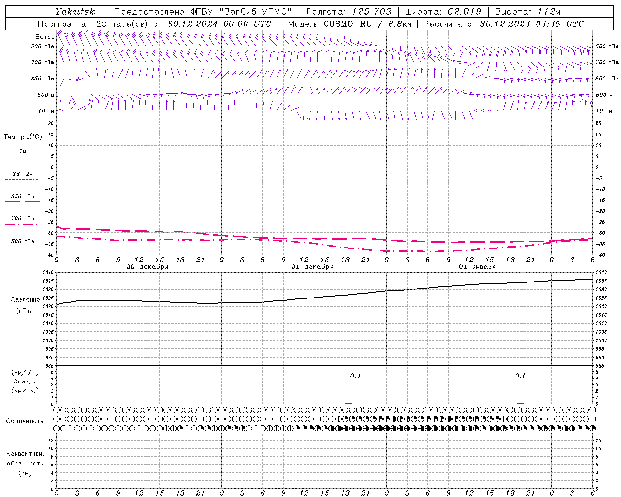Click the pink dashed line sample under '700 гПа' legend

(21, 224)
